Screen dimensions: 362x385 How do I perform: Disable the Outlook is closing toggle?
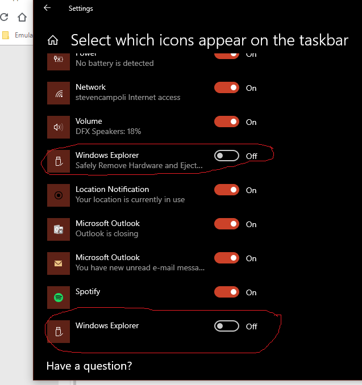[x=227, y=224]
